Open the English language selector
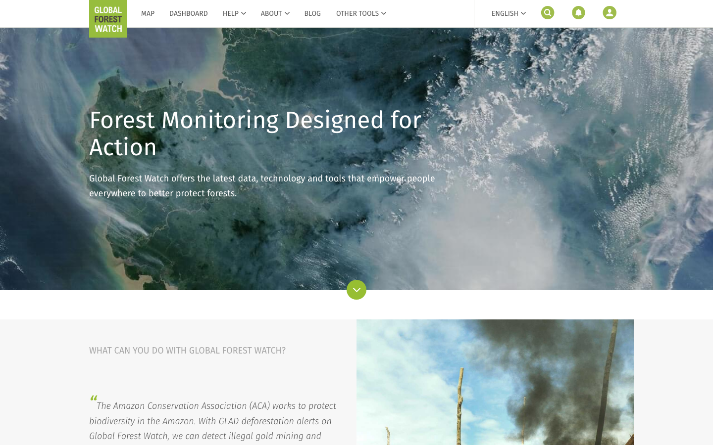 (x=509, y=13)
